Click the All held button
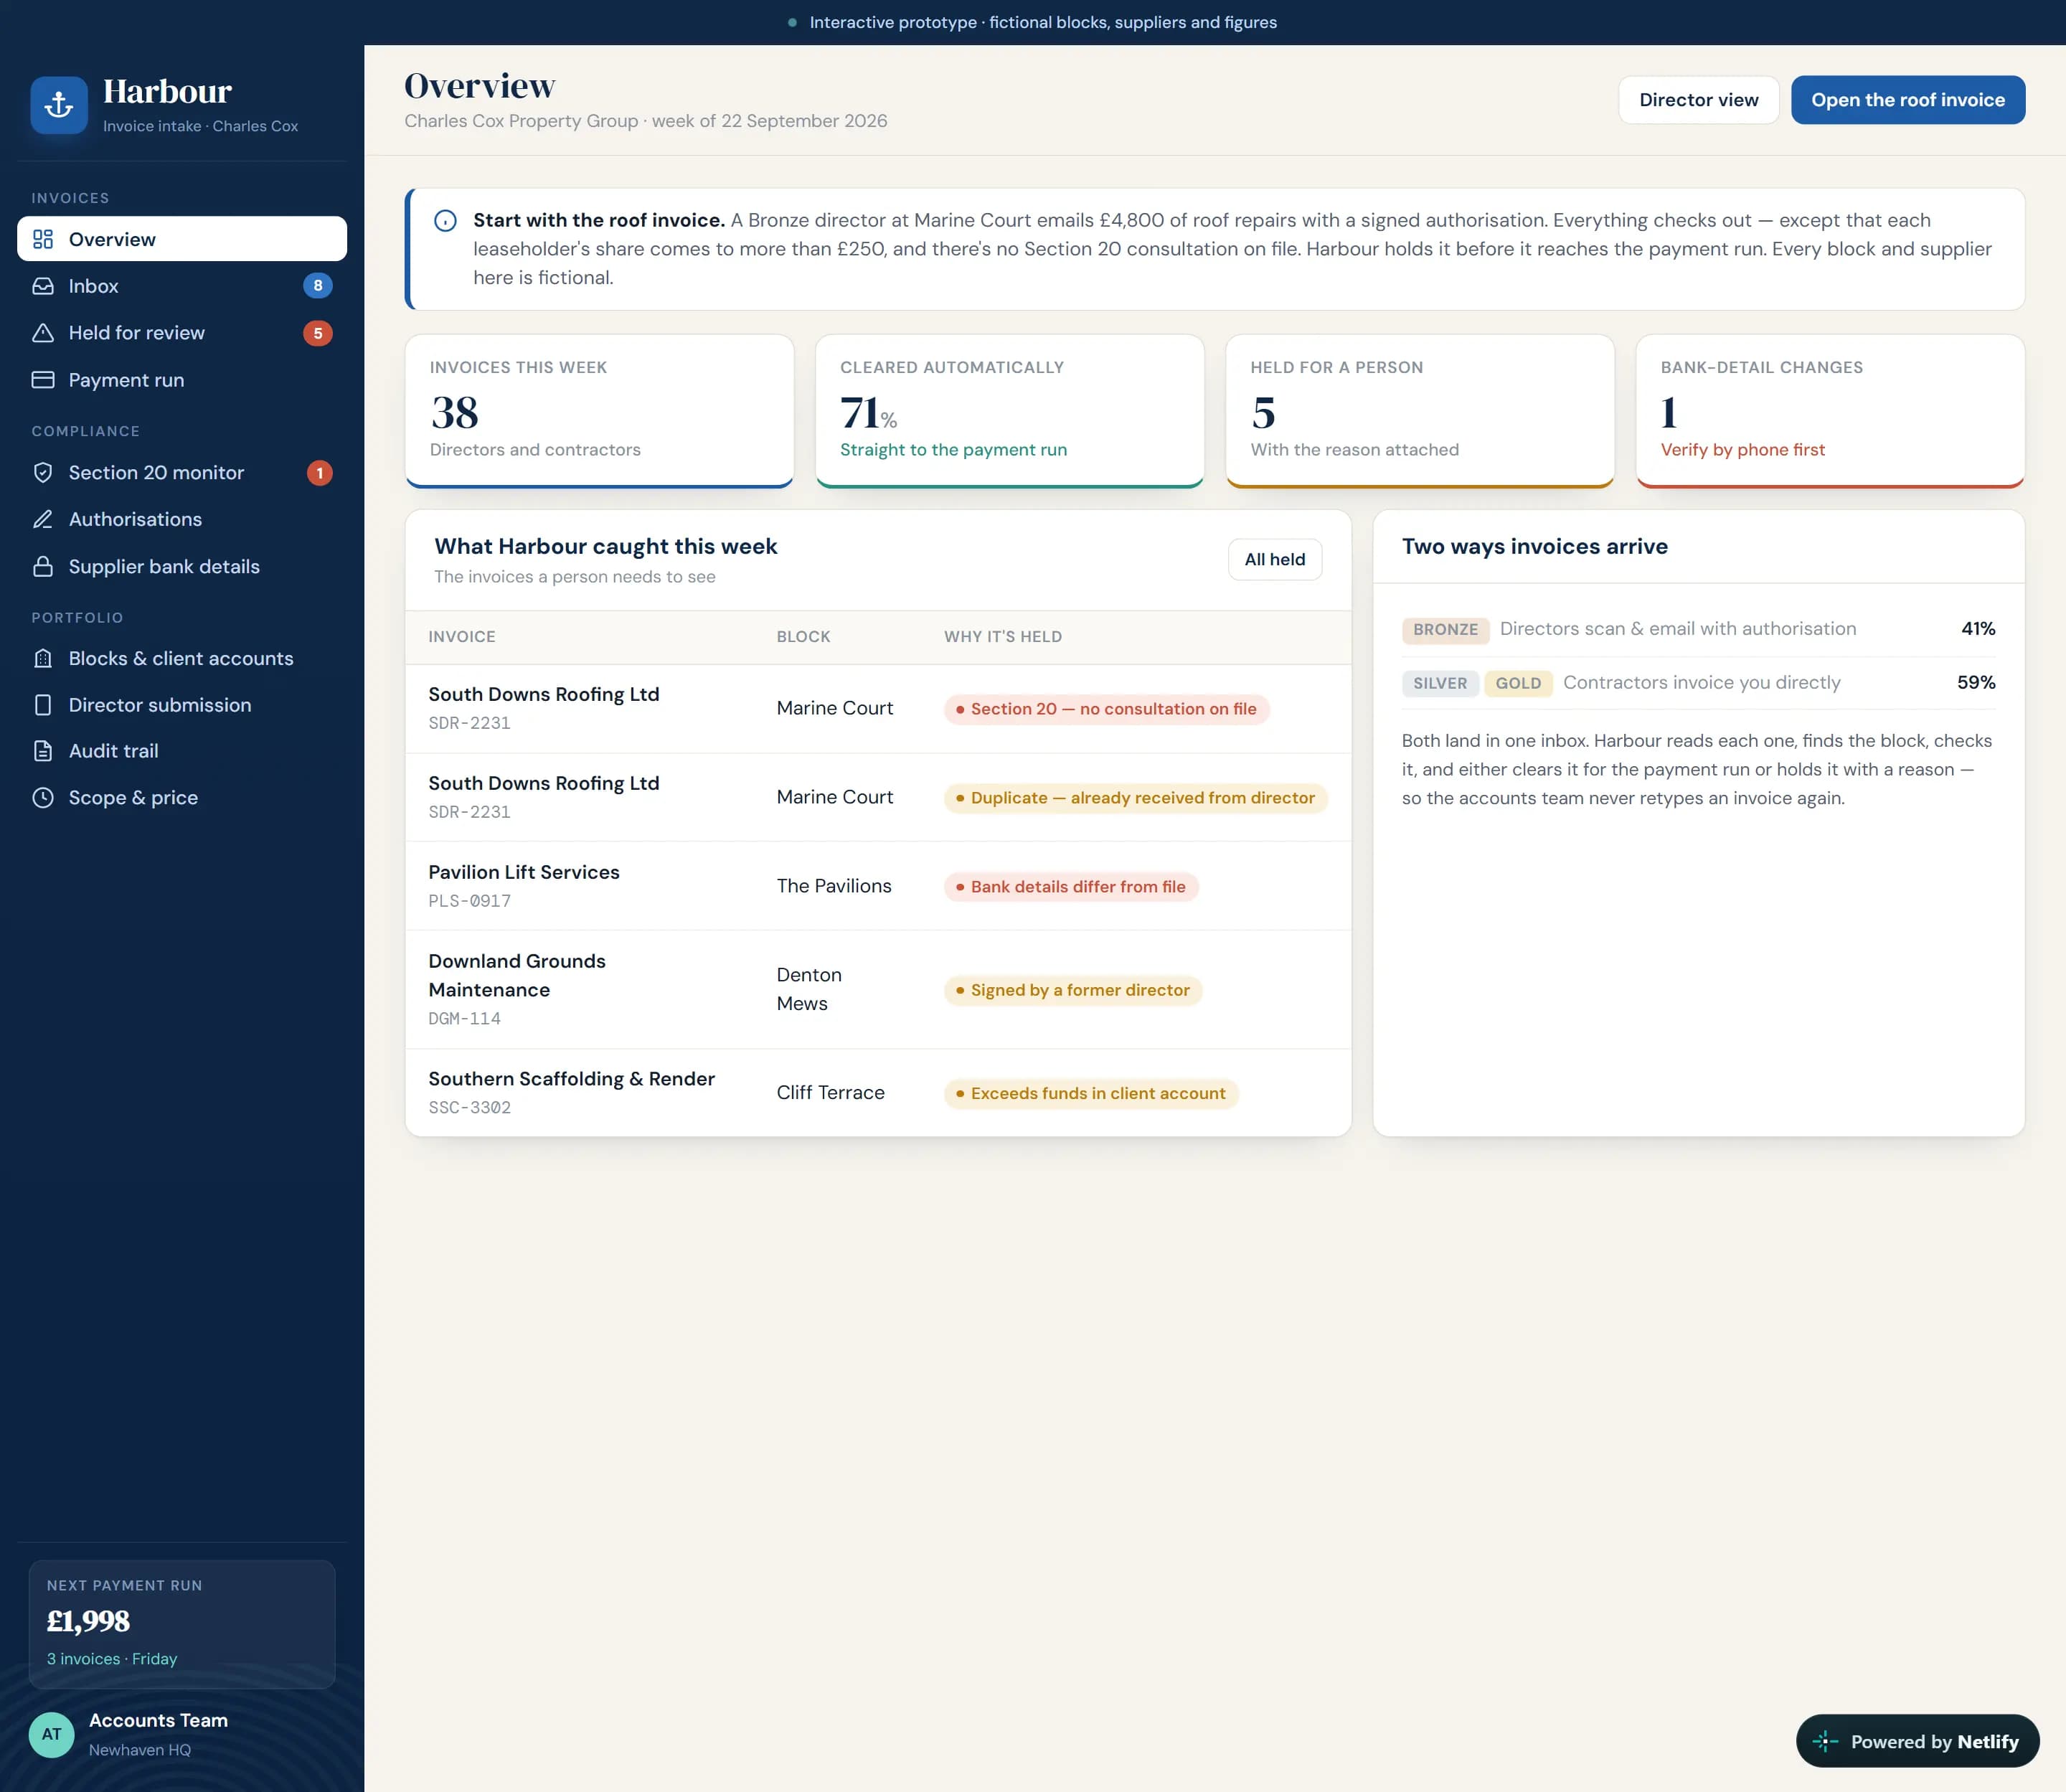The image size is (2066, 1792). point(1274,560)
